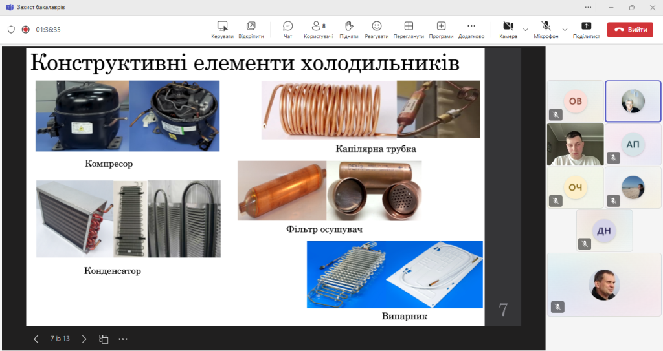The width and height of the screenshot is (663, 351).
Task: Expand the camera options dropdown arrow
Action: click(x=525, y=29)
